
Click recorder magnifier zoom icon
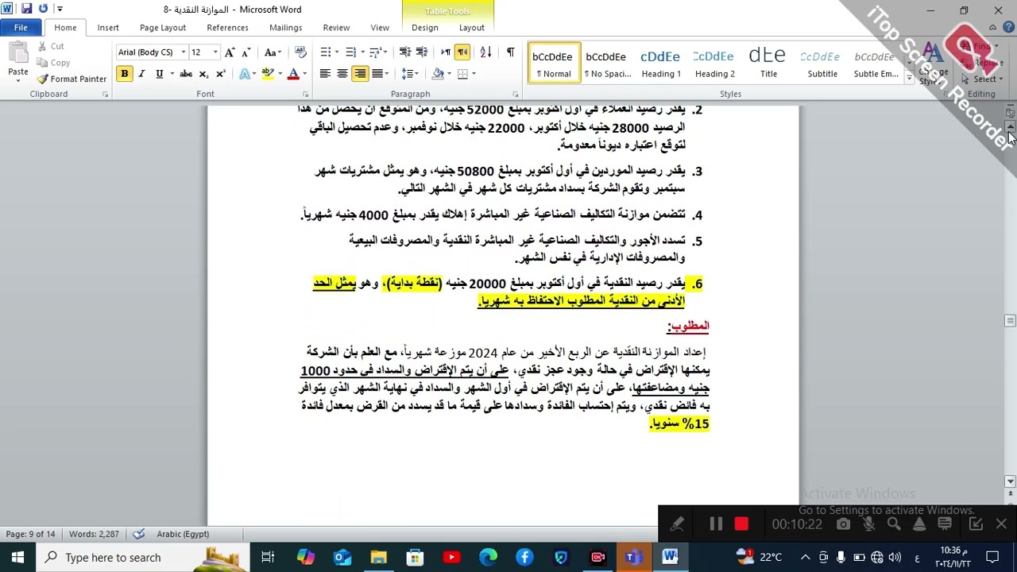(894, 524)
